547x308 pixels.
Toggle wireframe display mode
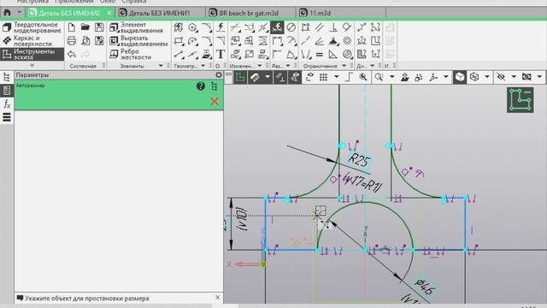[474, 77]
